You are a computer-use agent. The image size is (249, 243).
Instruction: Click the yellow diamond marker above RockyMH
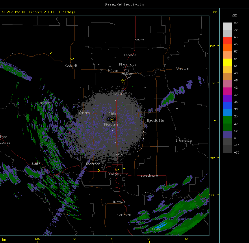pyautogui.click(x=72, y=59)
